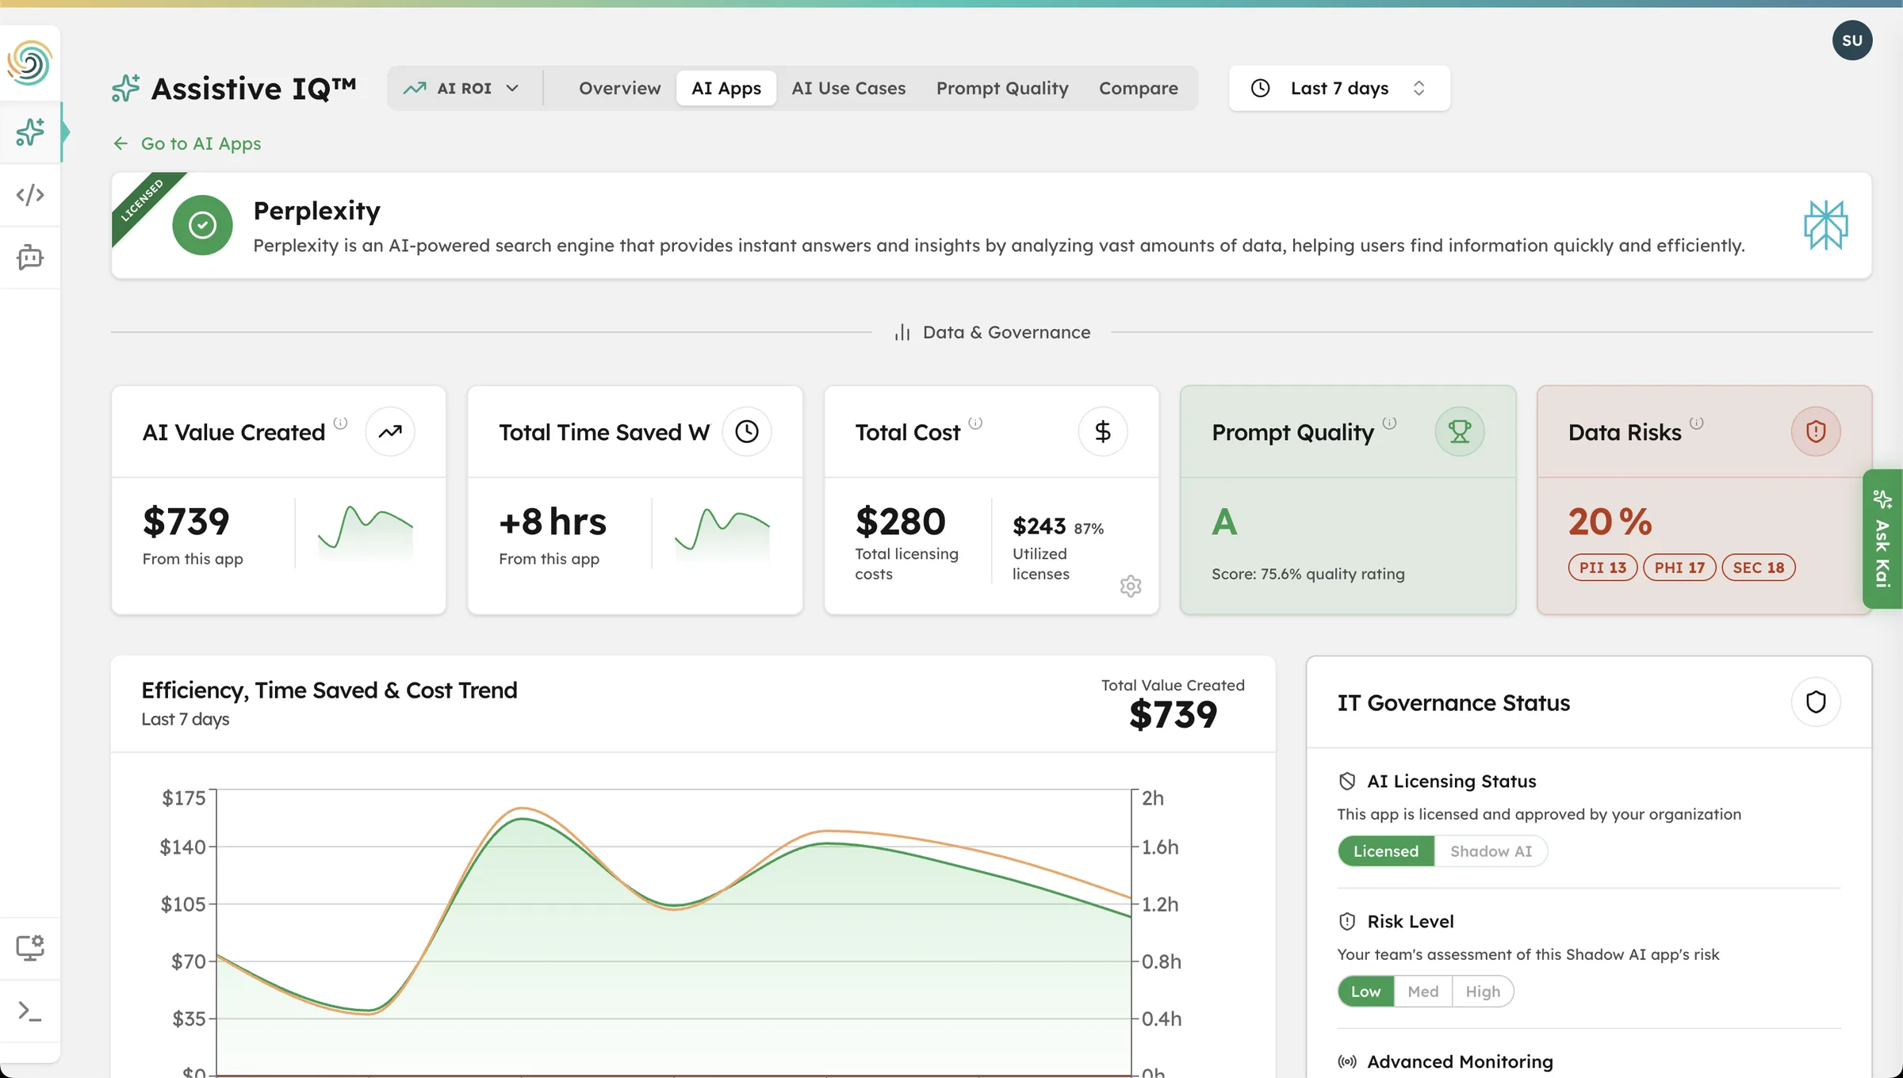Go back via Go to AI Apps link
Image resolution: width=1903 pixels, height=1078 pixels.
tap(187, 143)
